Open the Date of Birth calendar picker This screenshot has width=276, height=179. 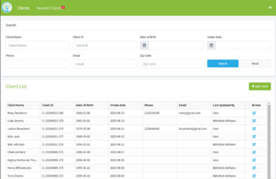click(x=144, y=46)
